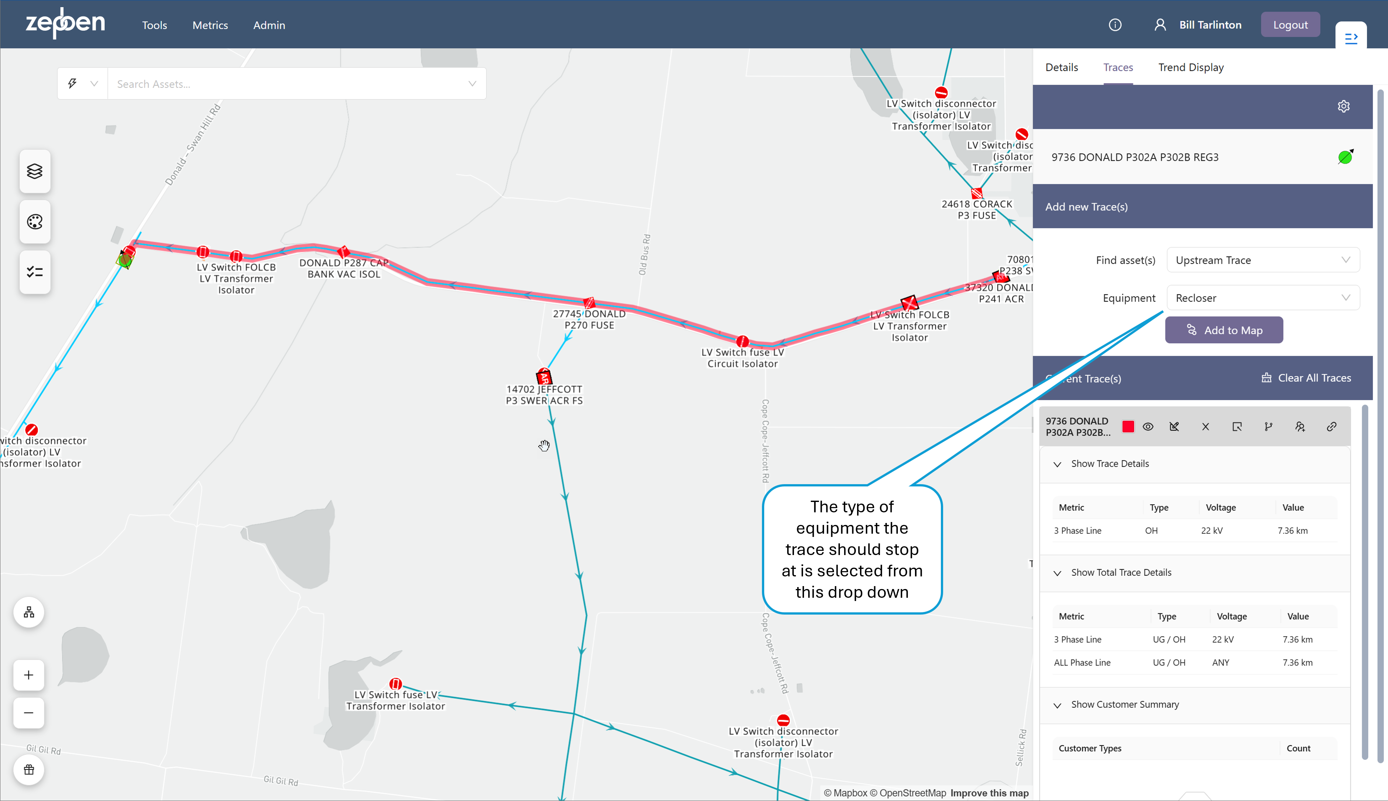1388x801 pixels.
Task: Open the Improve this map link
Action: (989, 793)
